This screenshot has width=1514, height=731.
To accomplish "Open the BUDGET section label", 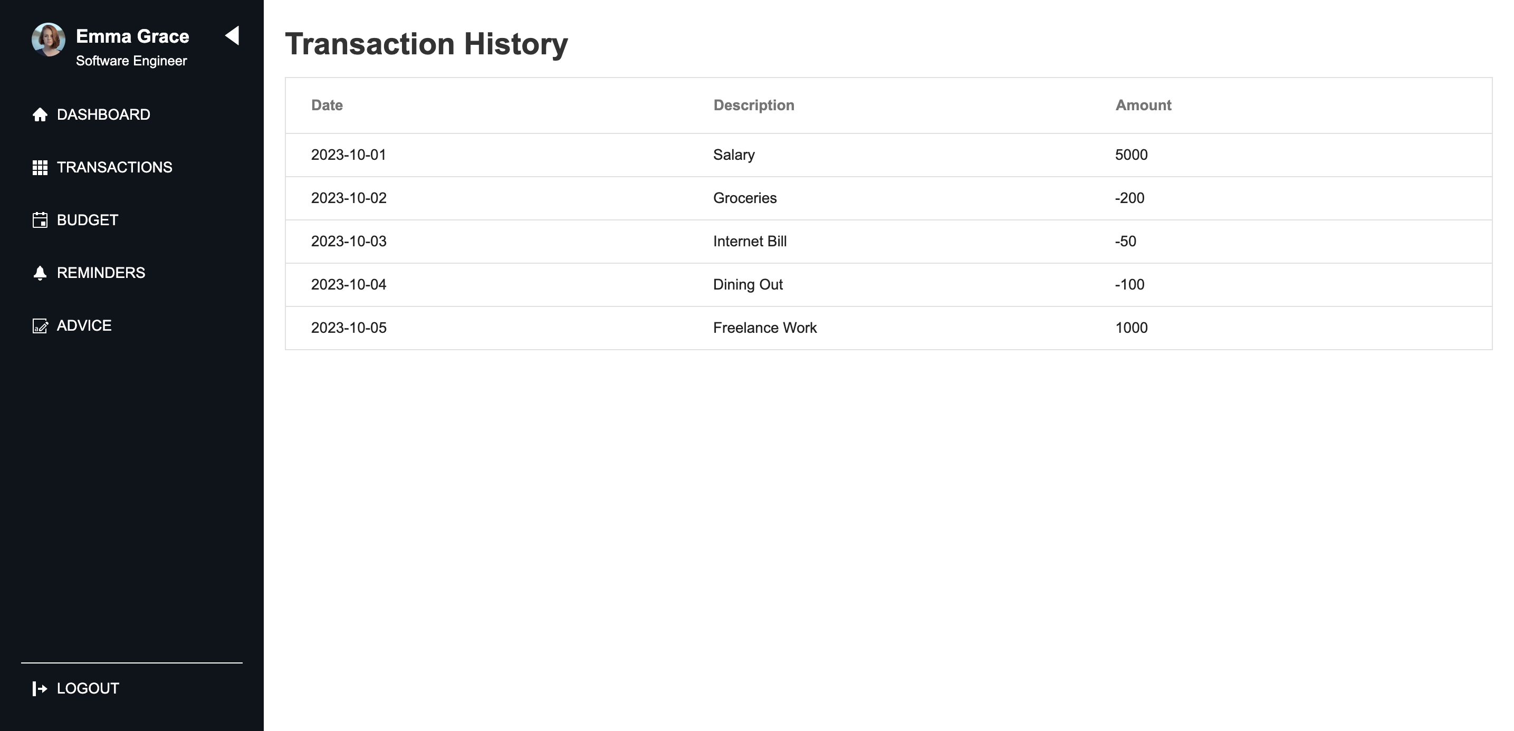I will [88, 220].
